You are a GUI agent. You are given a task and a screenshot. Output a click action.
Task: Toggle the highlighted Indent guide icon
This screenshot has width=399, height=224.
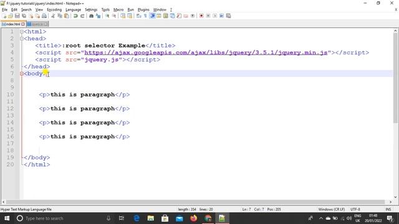point(152,16)
